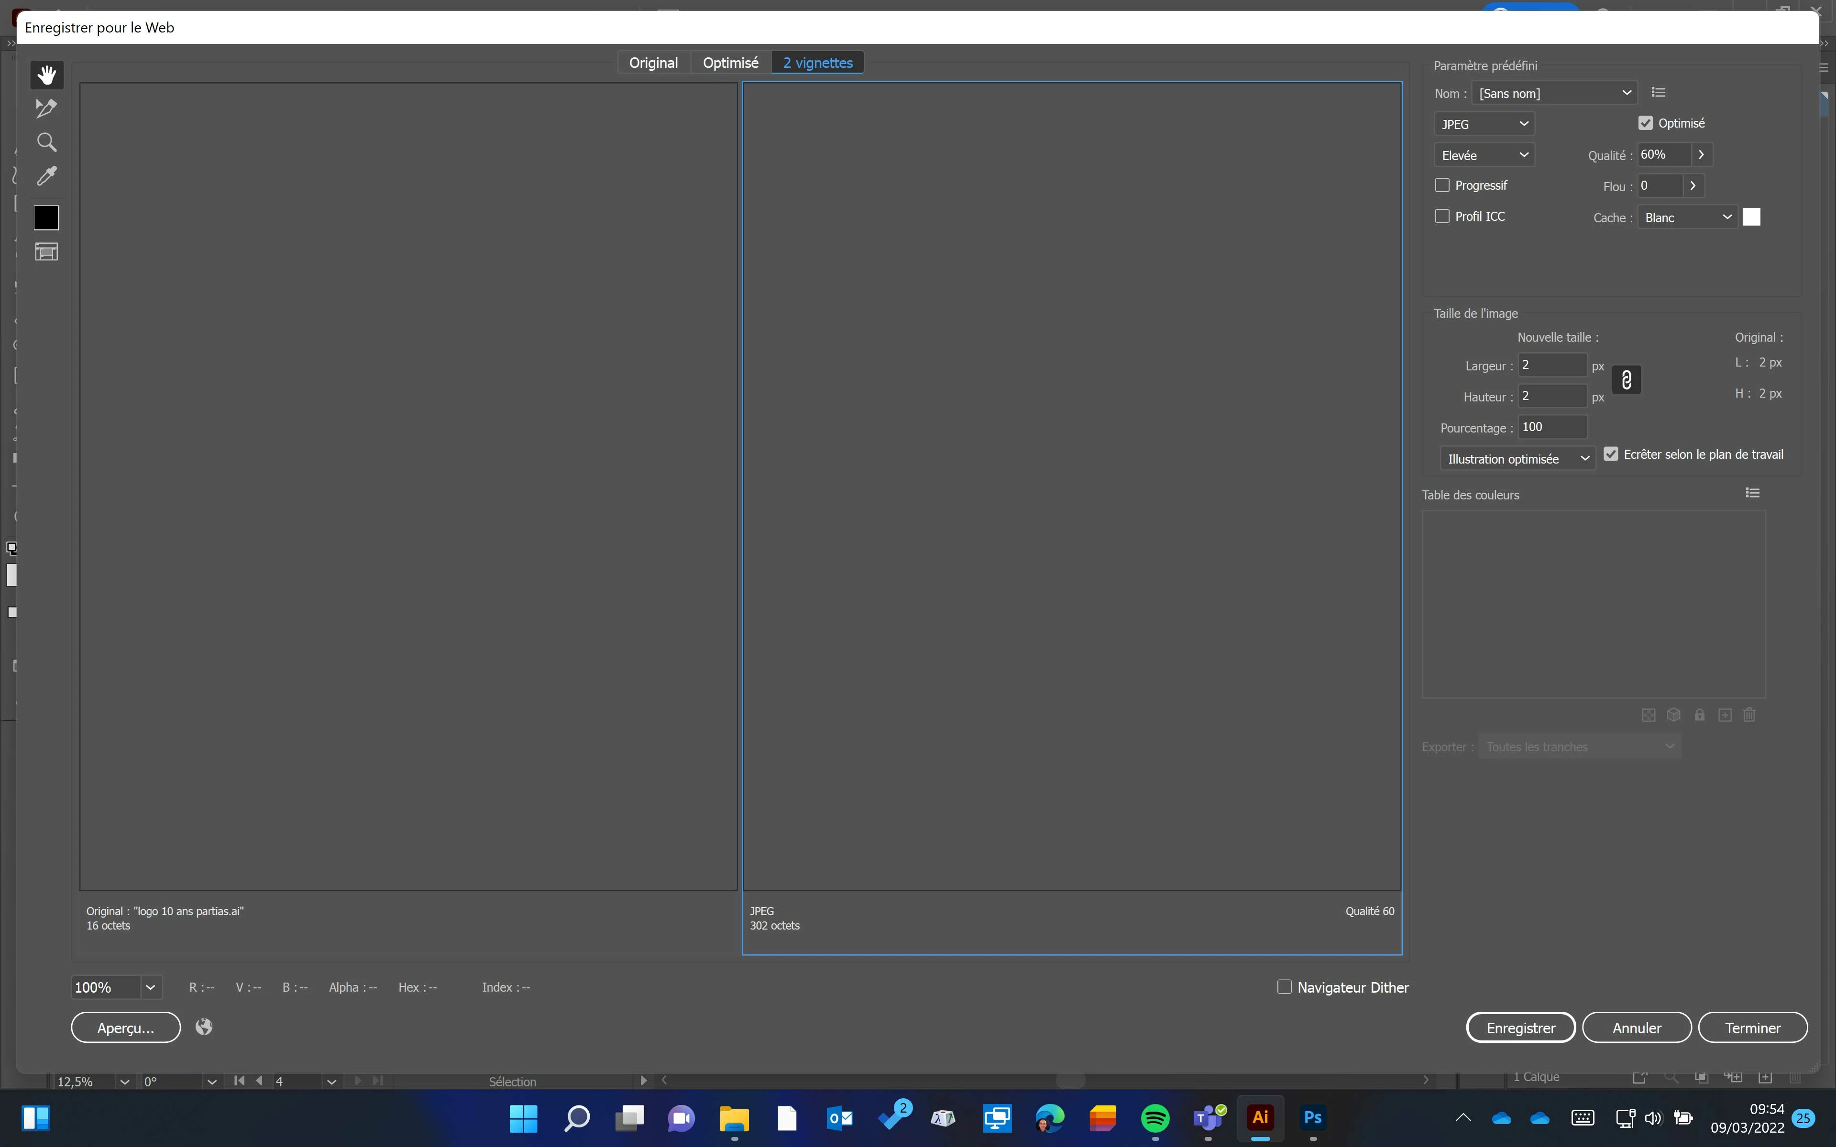The image size is (1836, 1147).
Task: Toggle slices visibility icon
Action: coord(46,252)
